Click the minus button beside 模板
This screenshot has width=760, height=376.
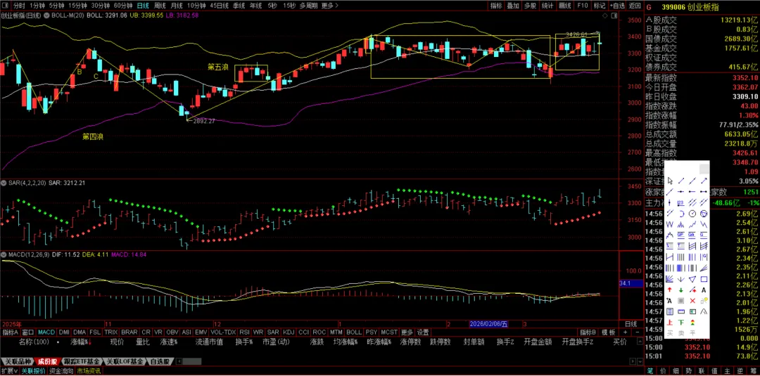pyautogui.click(x=636, y=332)
